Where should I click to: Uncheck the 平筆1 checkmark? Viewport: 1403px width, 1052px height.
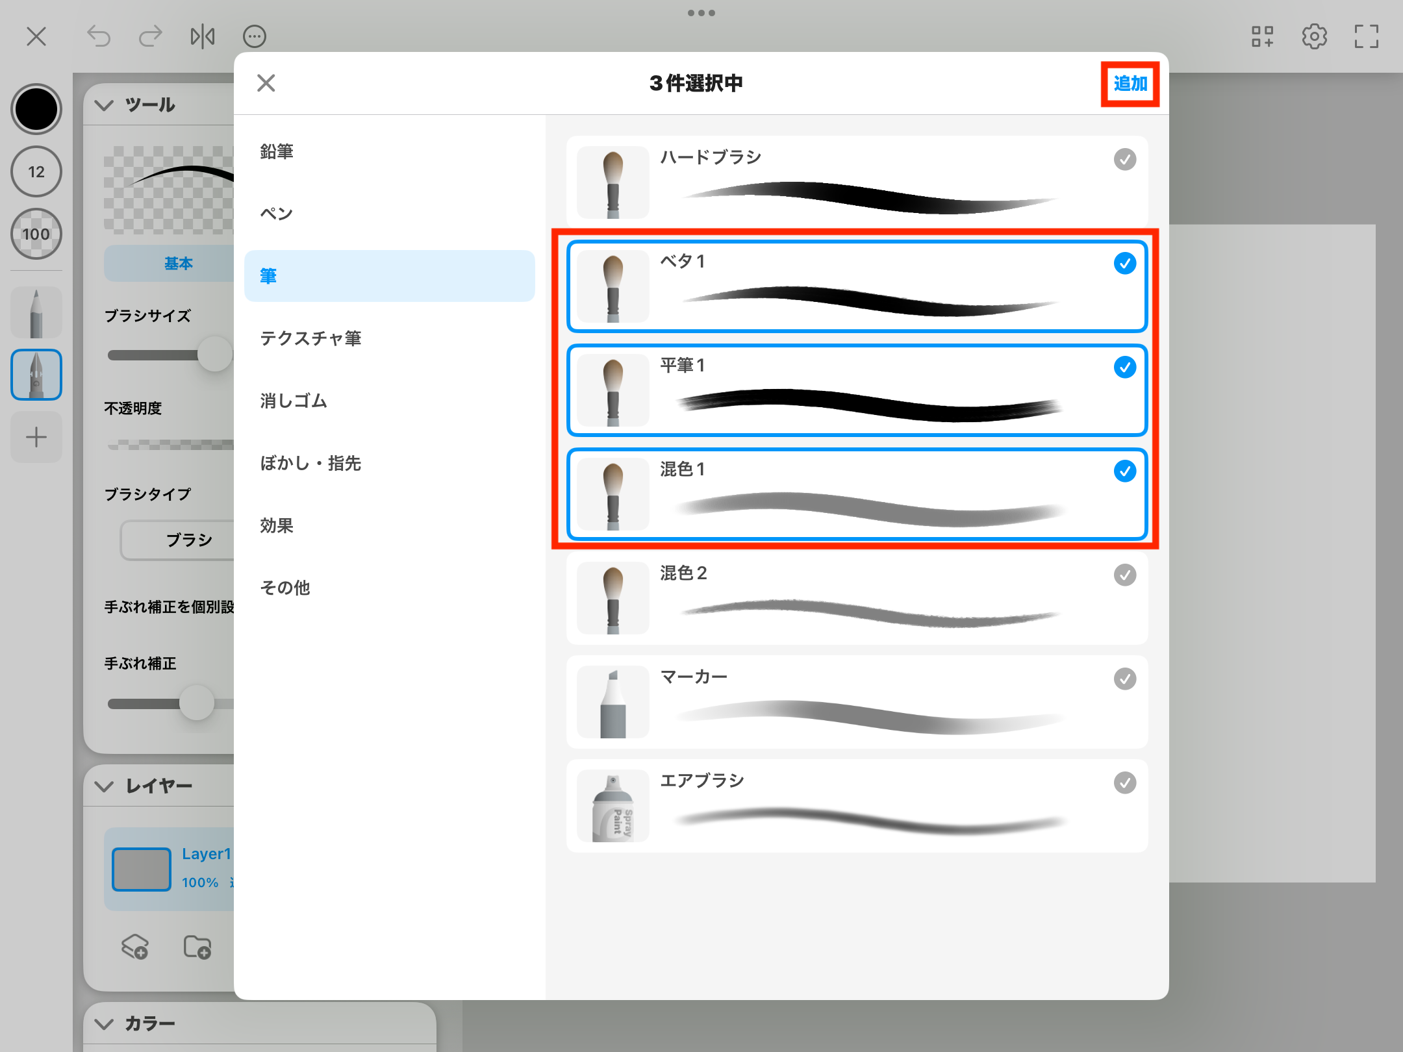click(x=1125, y=367)
